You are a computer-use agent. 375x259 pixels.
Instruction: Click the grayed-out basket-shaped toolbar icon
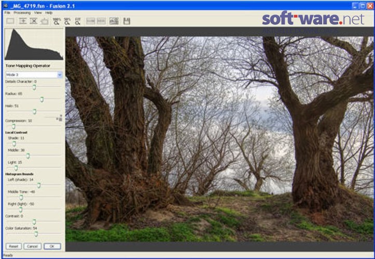(x=45, y=21)
